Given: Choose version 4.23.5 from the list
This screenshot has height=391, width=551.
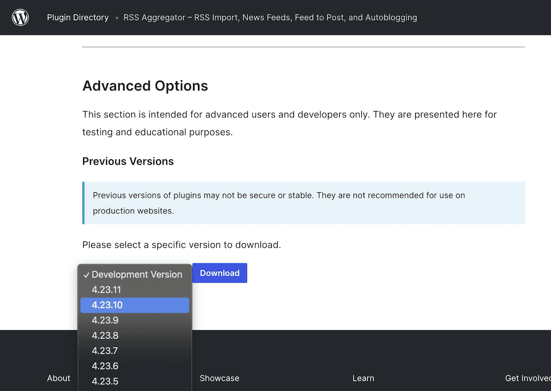Looking at the screenshot, I should (135, 381).
